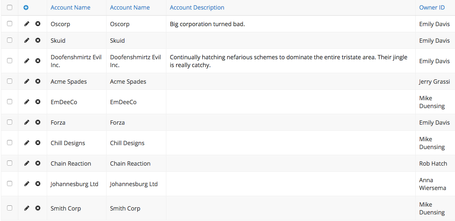Click Emily Davis owner in Forza row
Viewport: 455px width, 221px height.
[x=434, y=122]
